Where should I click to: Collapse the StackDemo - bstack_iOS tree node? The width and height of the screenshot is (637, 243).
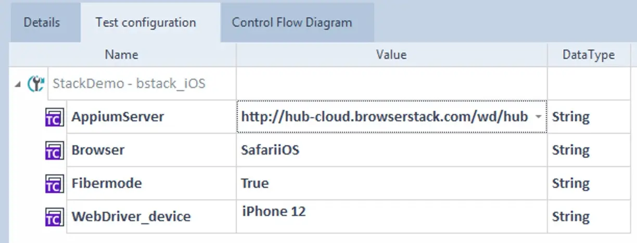pos(18,84)
